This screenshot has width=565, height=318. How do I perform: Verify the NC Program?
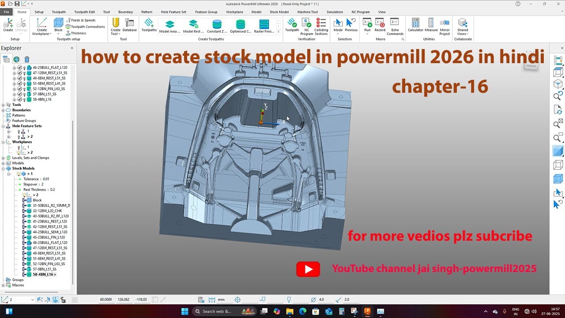306,26
